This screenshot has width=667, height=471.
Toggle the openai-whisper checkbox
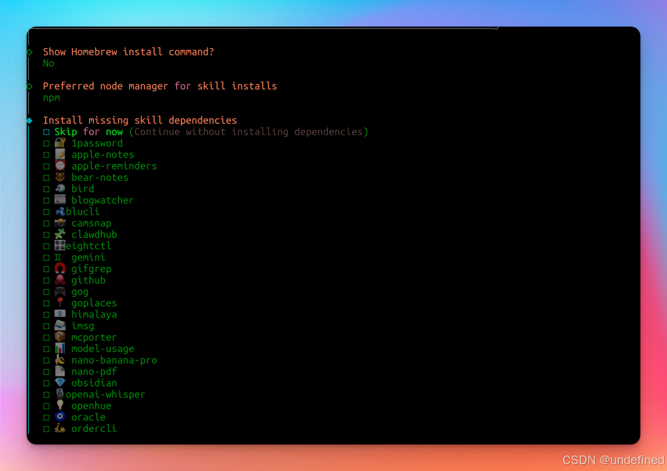46,395
